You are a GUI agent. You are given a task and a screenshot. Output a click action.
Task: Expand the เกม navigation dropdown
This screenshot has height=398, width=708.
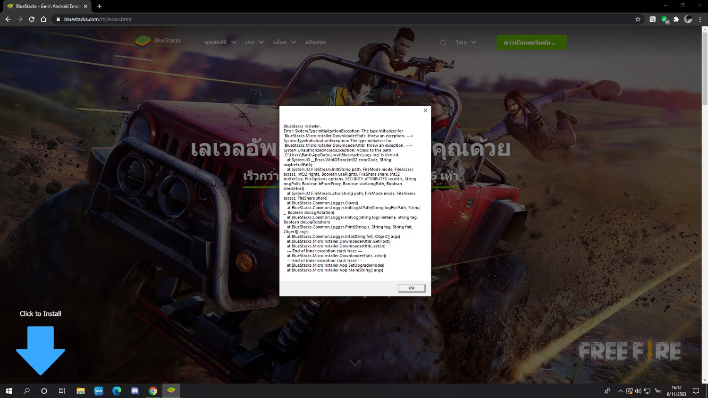[254, 42]
